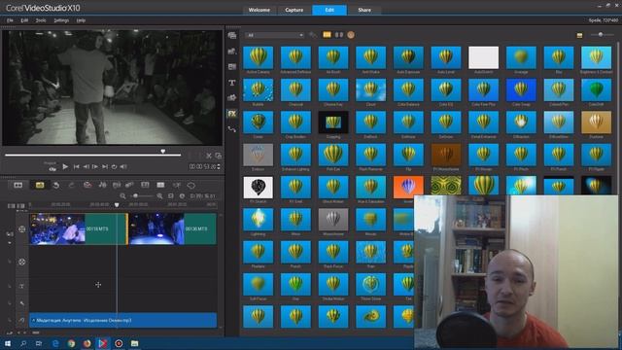Open the preview volume control

[123, 166]
